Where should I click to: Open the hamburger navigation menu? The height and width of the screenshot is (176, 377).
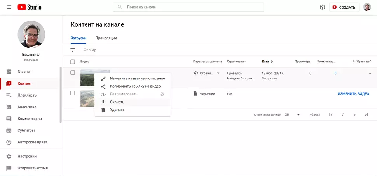(x=9, y=7)
